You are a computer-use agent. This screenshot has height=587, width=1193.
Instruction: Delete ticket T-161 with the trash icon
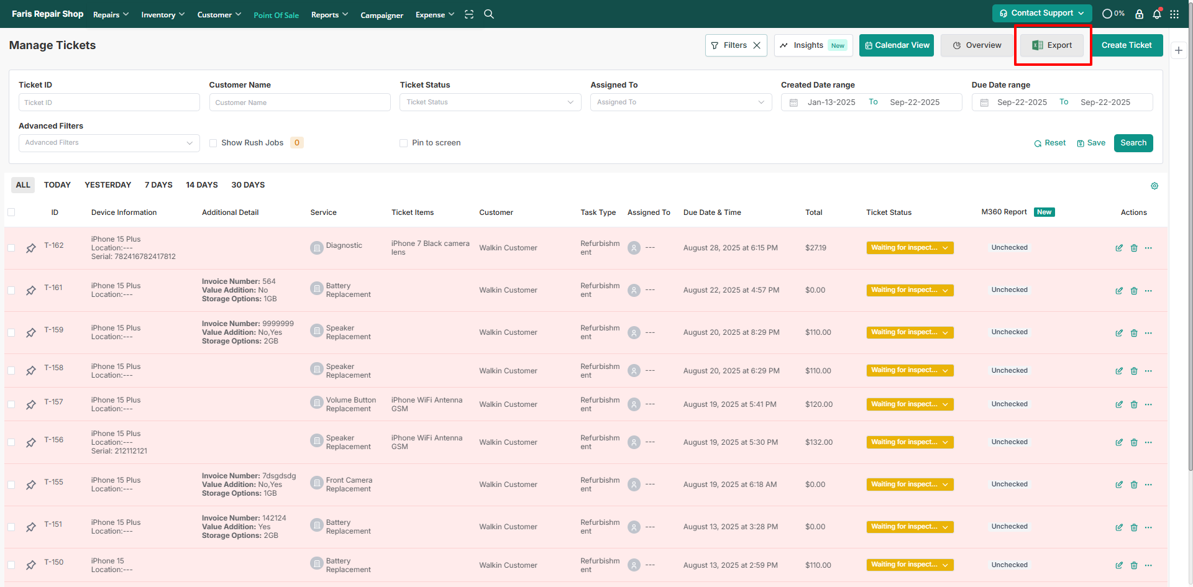1133,291
